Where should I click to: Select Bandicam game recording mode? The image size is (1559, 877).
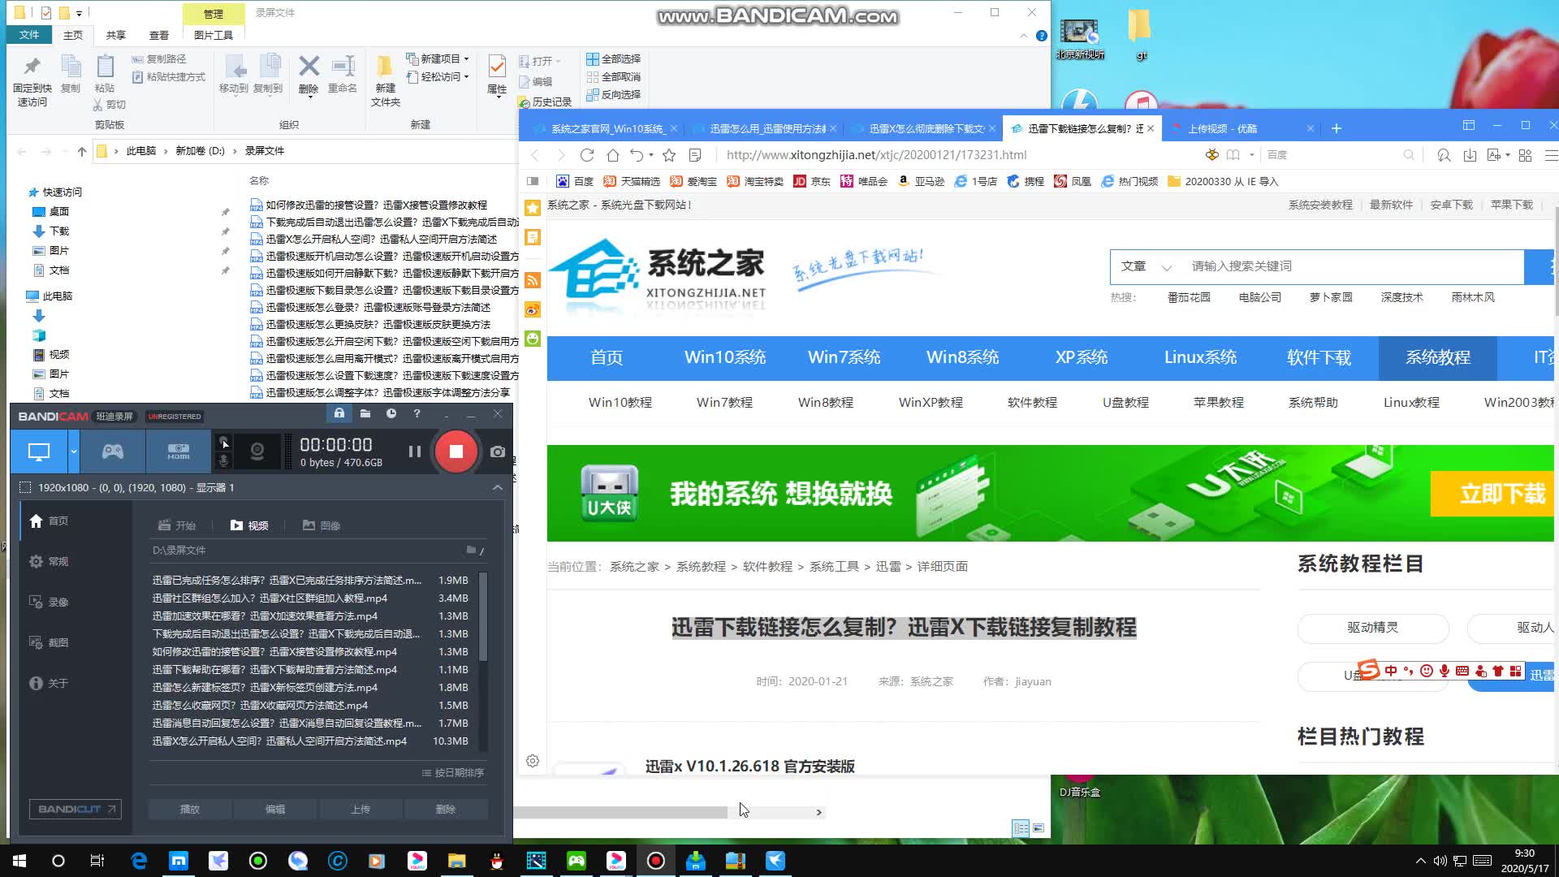(112, 451)
